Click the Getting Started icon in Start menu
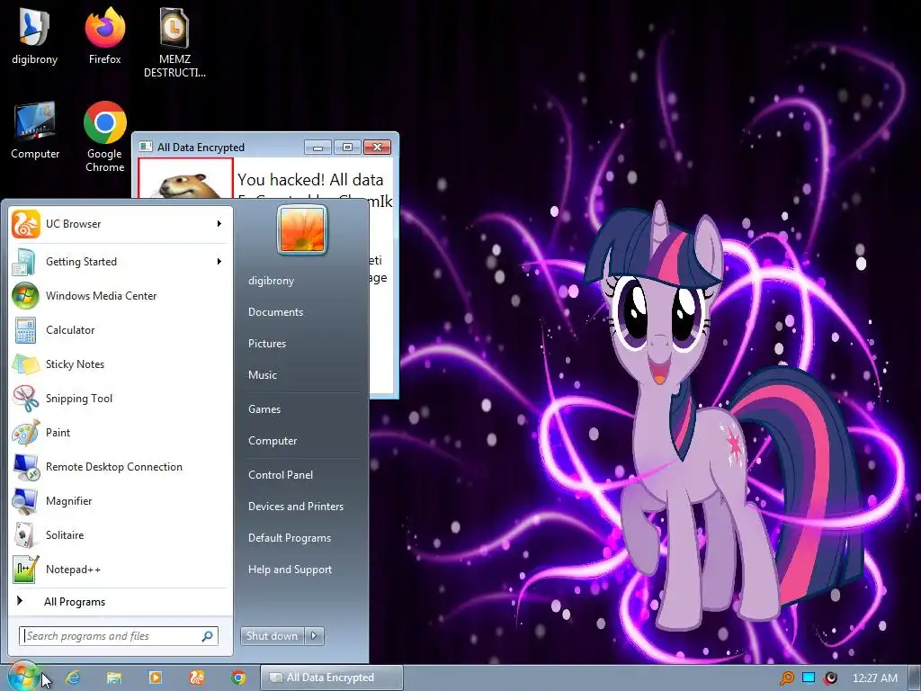This screenshot has width=921, height=691. (24, 262)
